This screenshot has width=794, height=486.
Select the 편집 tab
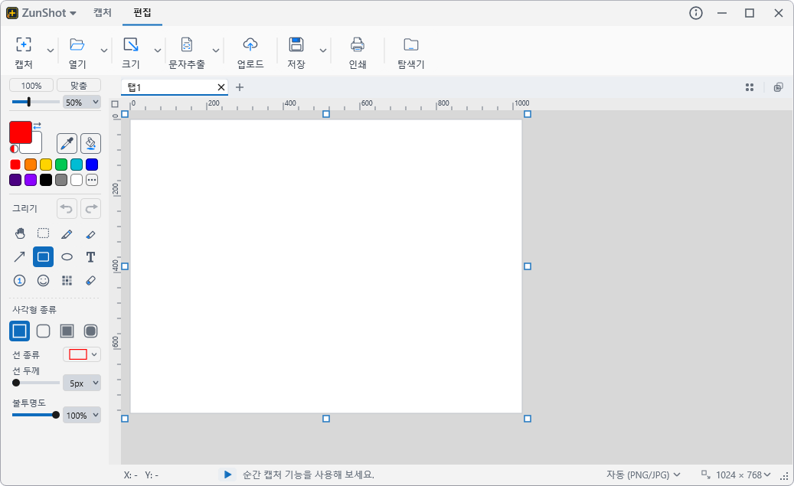click(142, 13)
